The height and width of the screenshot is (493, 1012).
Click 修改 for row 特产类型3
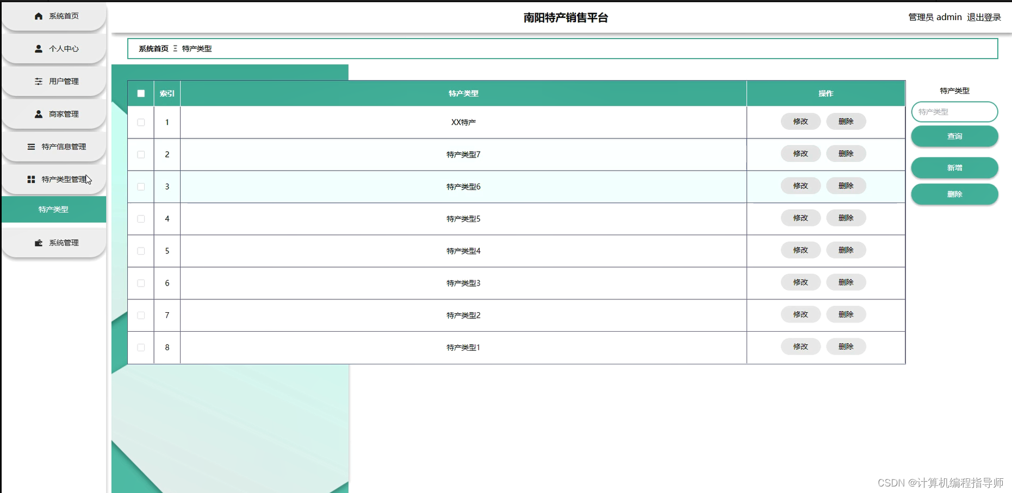tap(800, 282)
